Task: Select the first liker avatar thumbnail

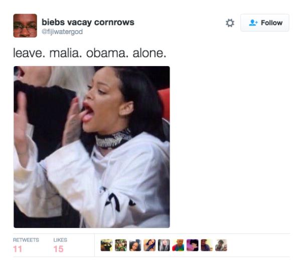Action: click(106, 245)
